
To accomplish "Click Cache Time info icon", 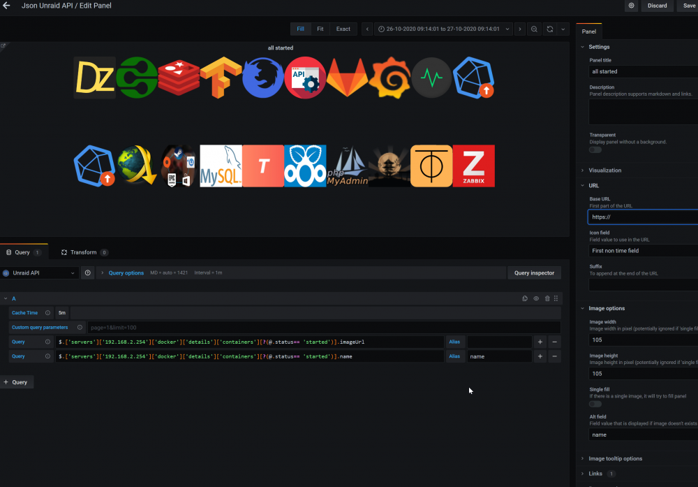I will (47, 313).
